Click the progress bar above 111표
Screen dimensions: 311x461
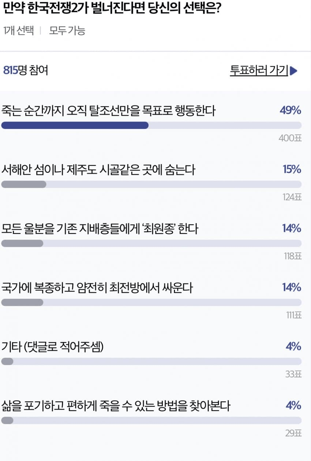coord(151,302)
